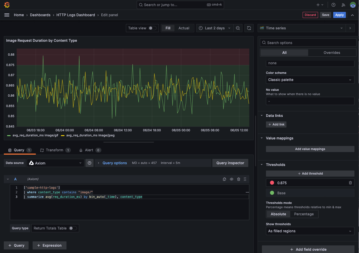Go to Dashboards breadcrumb
This screenshot has height=253, width=359.
tap(40, 15)
